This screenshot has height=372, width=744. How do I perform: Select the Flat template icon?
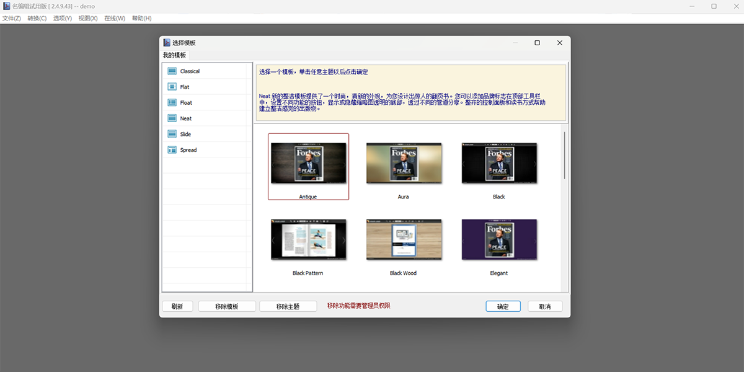click(x=172, y=87)
